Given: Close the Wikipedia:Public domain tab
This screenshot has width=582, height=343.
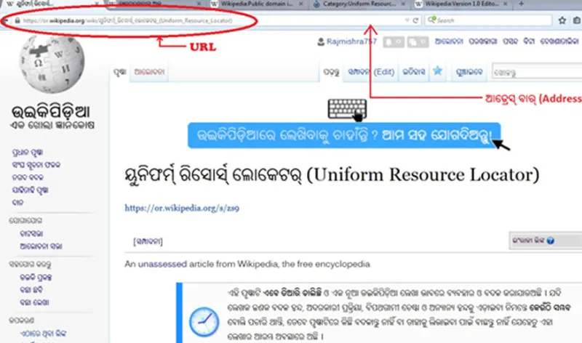Looking at the screenshot, I should (301, 4).
